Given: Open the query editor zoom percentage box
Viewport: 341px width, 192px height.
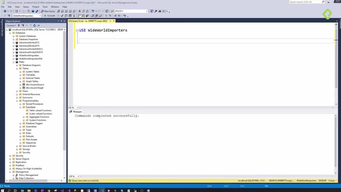Looking at the screenshot, I should (74, 108).
